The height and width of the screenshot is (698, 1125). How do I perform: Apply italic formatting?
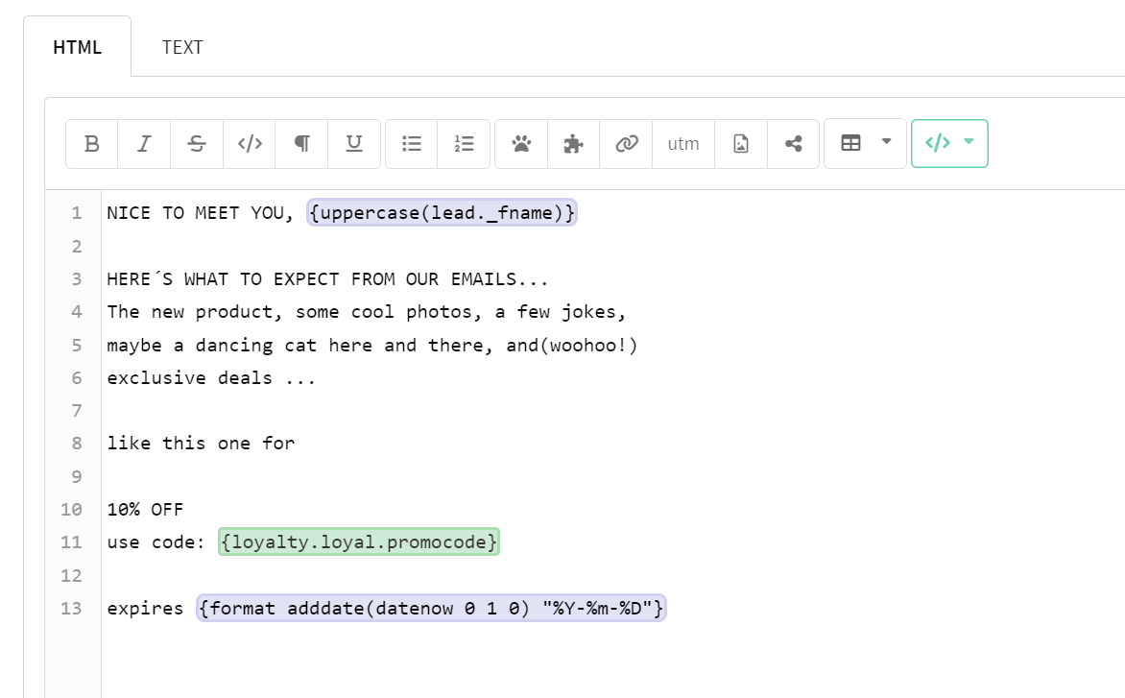[144, 143]
